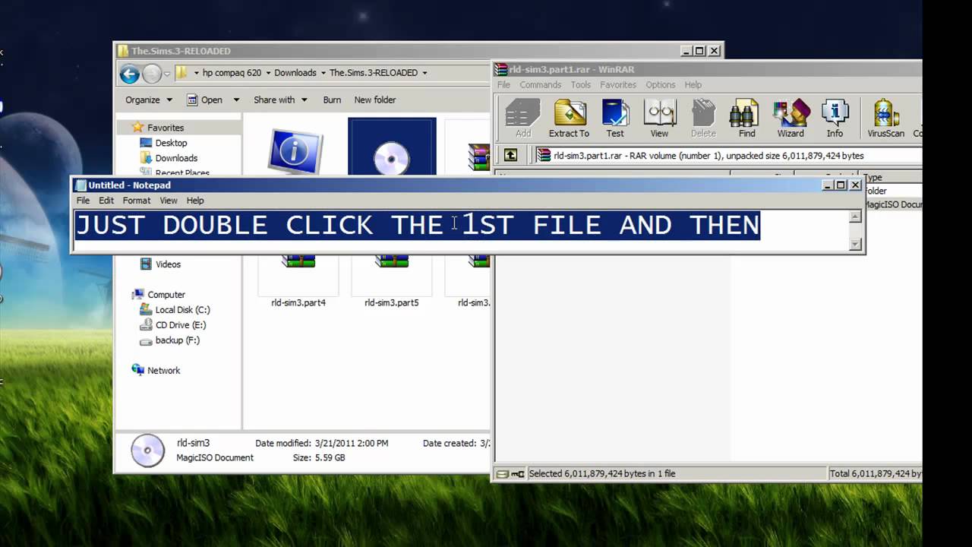Select the rld-sim3.part4 archive file
Screen dimensions: 972x547
(x=298, y=281)
